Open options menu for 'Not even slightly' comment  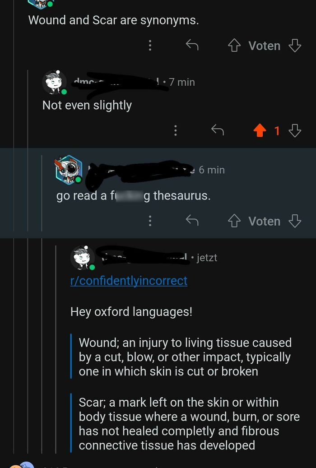coord(175,131)
